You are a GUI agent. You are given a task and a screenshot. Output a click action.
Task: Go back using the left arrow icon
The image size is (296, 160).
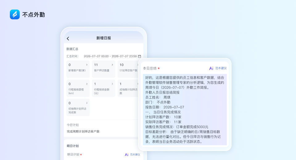coord(68,38)
